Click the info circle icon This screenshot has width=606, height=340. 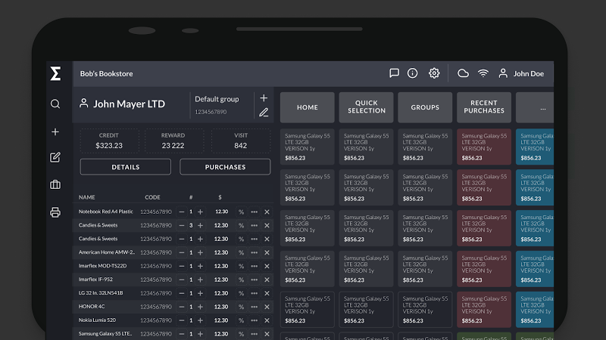[412, 73]
